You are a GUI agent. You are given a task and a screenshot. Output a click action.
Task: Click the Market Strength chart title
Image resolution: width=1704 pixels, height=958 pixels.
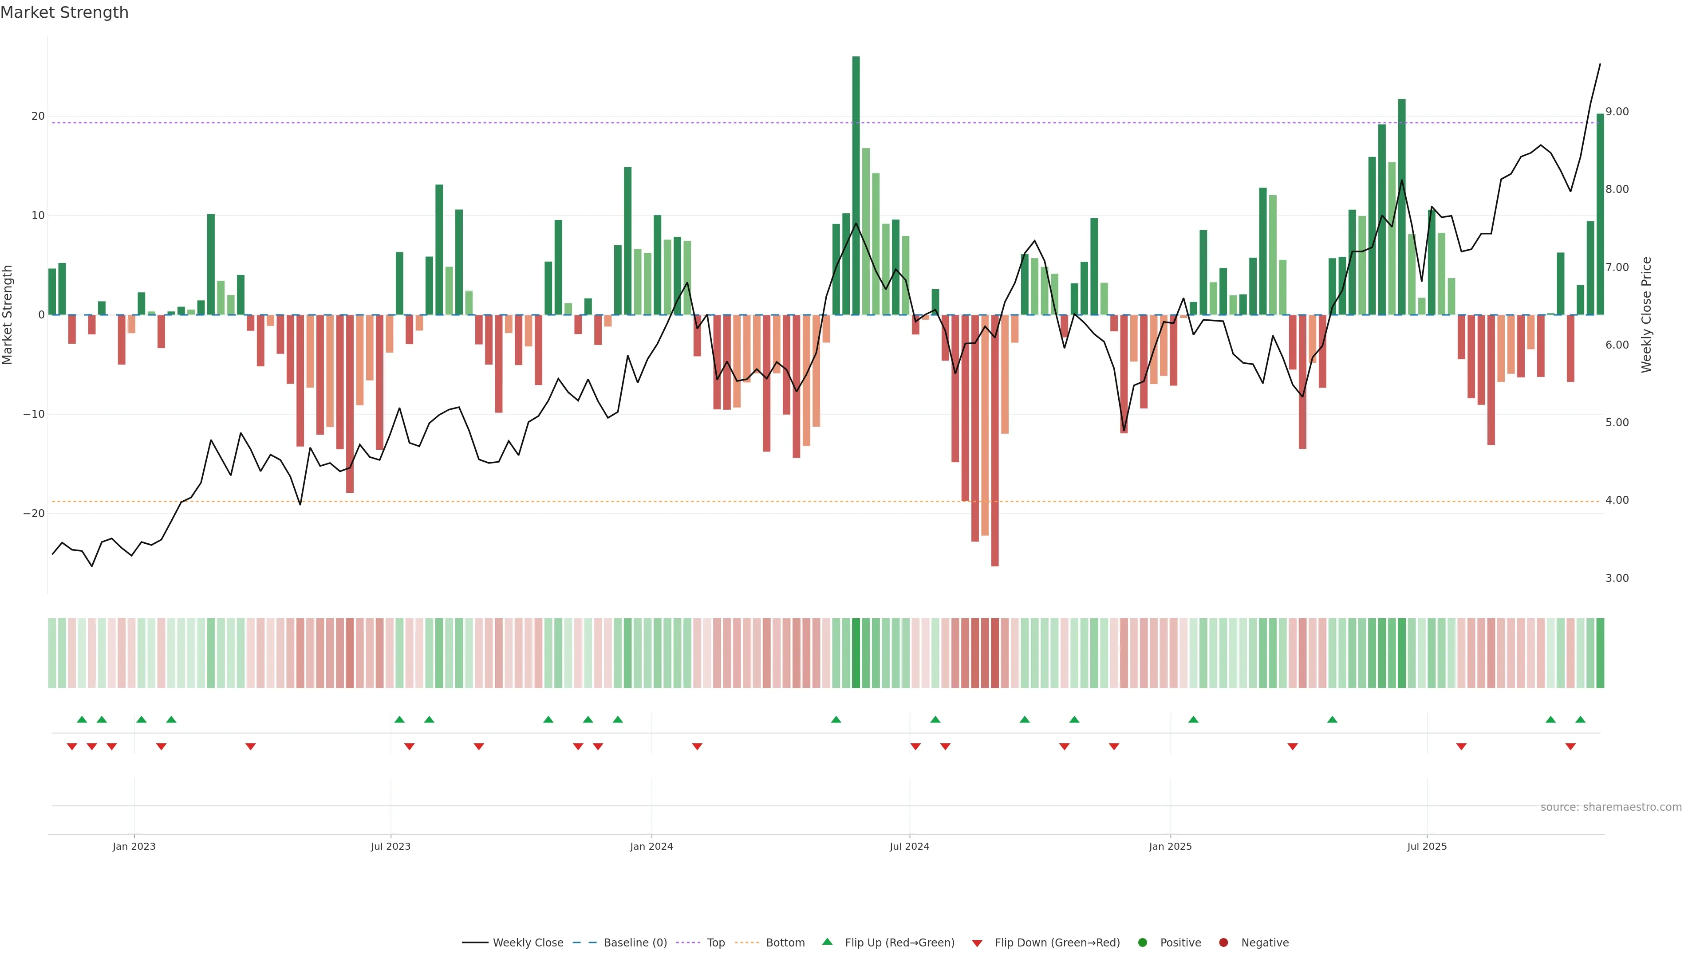click(x=64, y=12)
